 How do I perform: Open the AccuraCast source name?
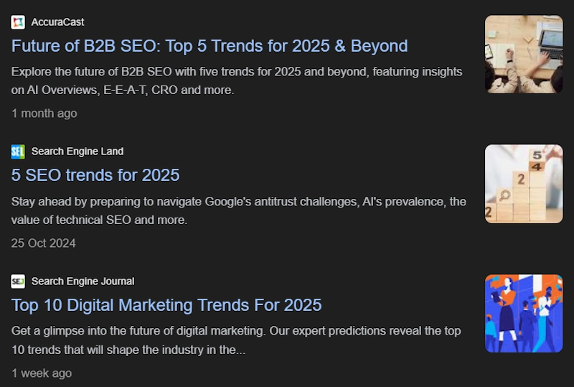(57, 22)
